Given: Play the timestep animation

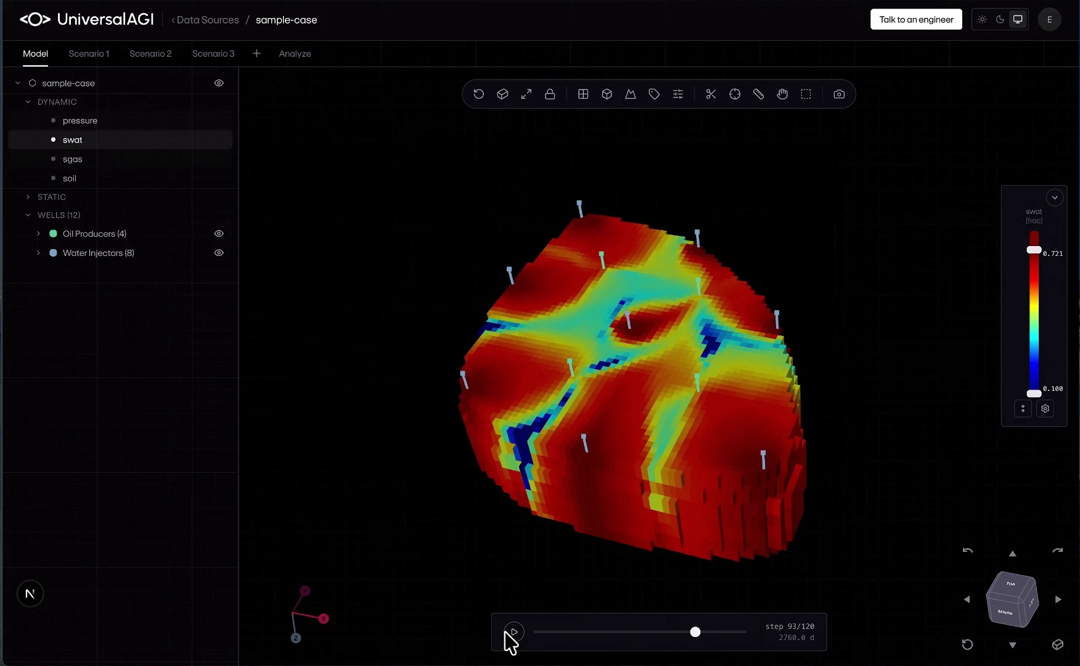Looking at the screenshot, I should coord(514,632).
